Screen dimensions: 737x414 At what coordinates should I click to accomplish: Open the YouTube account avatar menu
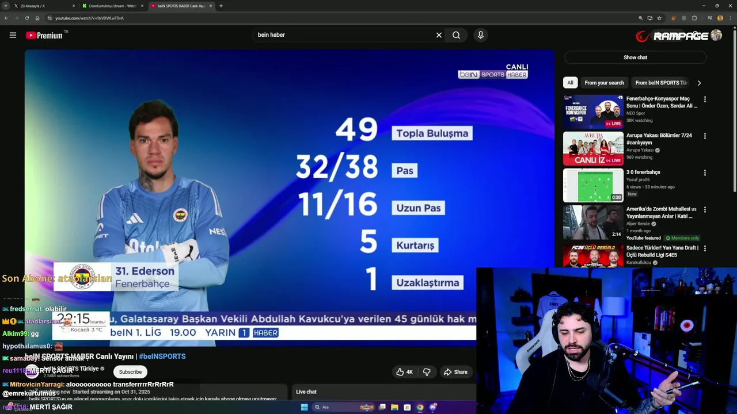click(716, 36)
